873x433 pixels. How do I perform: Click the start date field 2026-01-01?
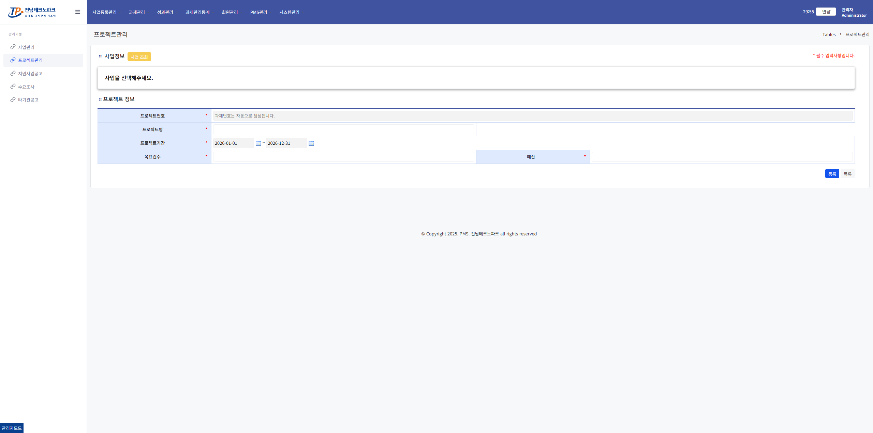[234, 143]
